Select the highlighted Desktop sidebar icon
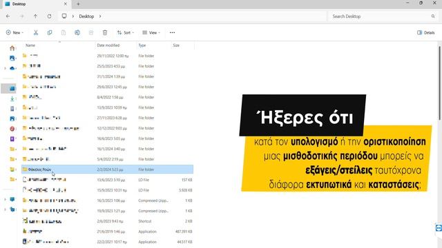This screenshot has height=248, width=442. tap(12, 89)
